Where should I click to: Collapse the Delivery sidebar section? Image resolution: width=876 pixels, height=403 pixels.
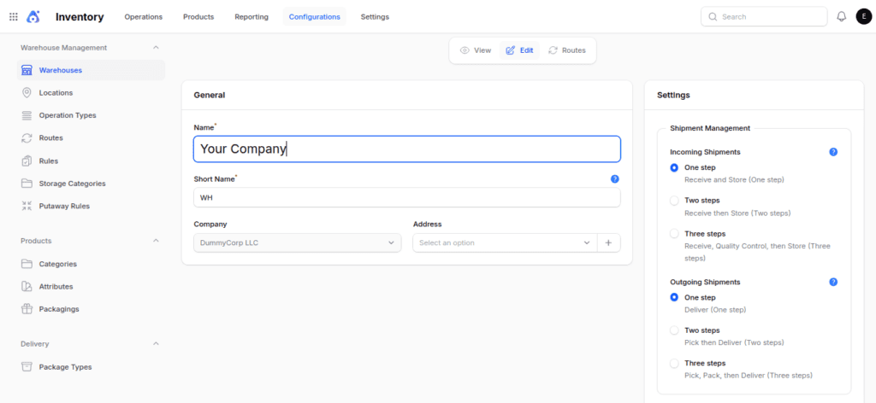pos(156,344)
